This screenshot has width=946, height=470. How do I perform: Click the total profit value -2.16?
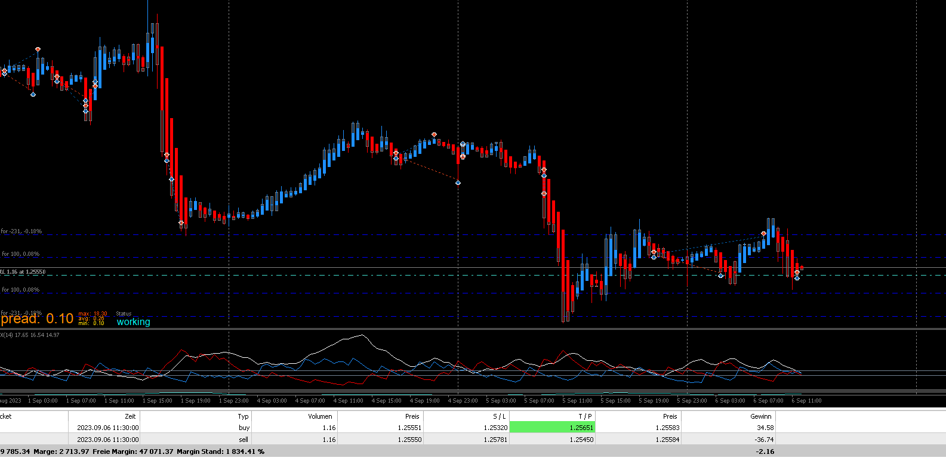pos(765,452)
